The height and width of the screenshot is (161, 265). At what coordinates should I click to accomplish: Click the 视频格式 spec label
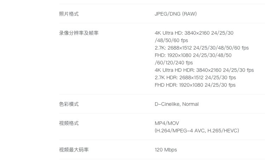[x=69, y=123]
